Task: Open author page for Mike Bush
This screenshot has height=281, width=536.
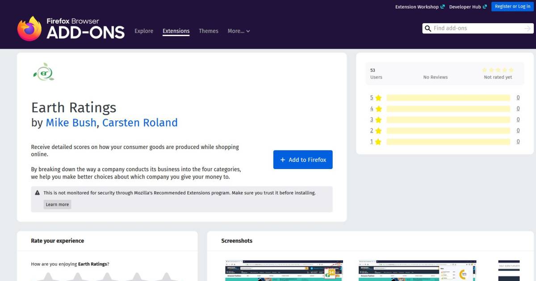Action: point(71,123)
